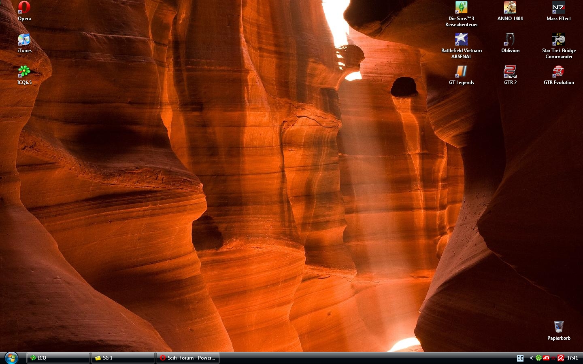Open the Opera browser desktop shortcut
583x364 pixels.
click(24, 8)
